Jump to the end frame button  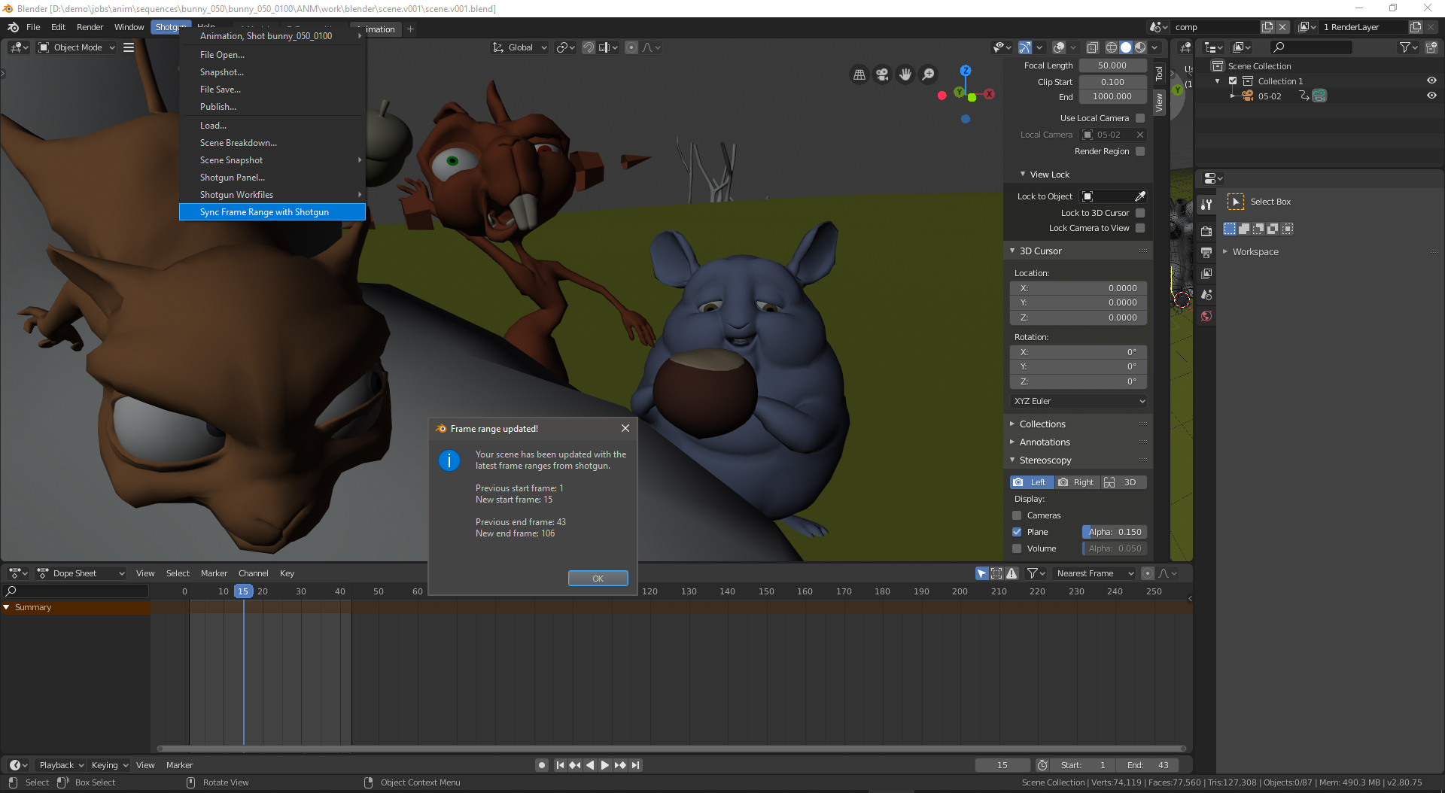coord(636,765)
